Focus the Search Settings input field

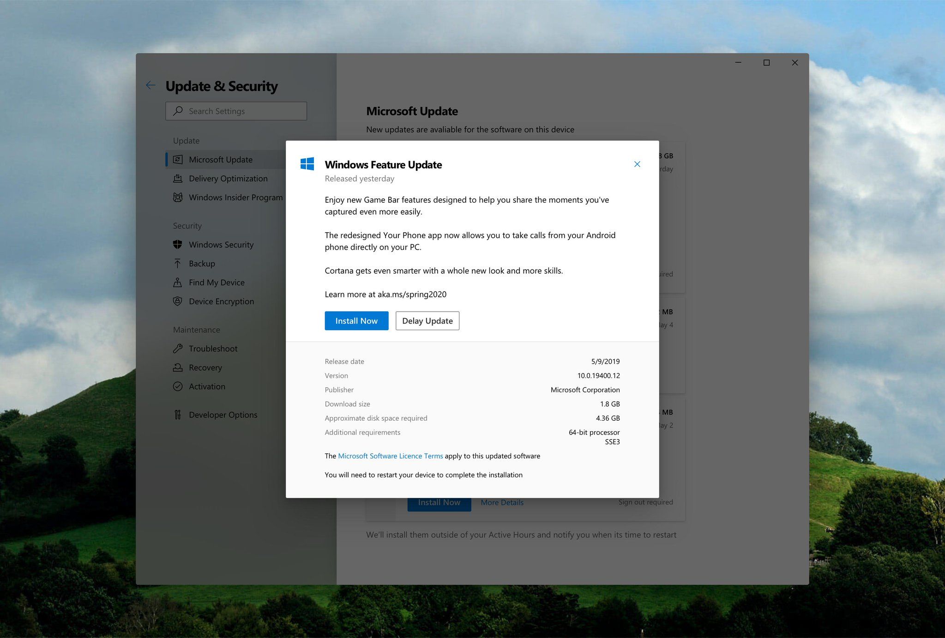tap(236, 111)
